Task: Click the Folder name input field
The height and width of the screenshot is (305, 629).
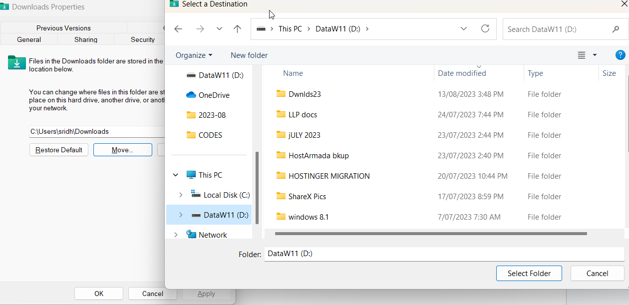Action: [x=443, y=254]
